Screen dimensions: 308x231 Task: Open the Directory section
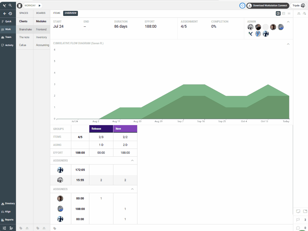(8, 204)
